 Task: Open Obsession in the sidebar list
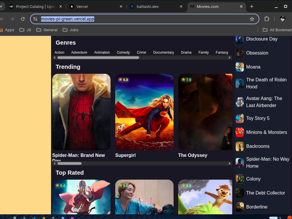(262, 53)
